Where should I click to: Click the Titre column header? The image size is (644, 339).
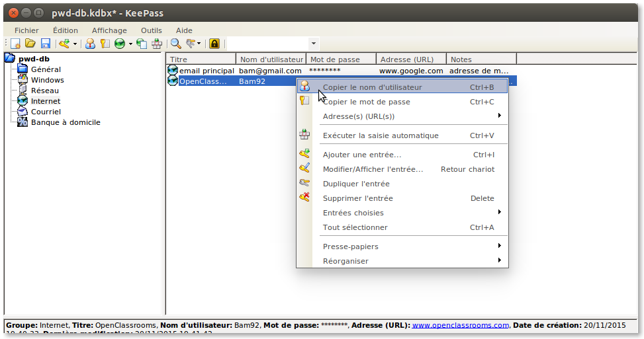point(201,59)
